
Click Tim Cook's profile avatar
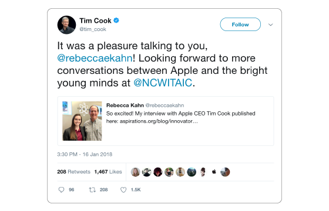(x=66, y=25)
